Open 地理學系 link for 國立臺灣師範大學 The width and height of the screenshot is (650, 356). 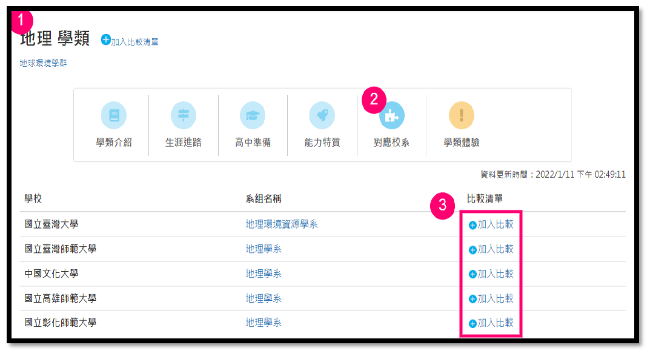264,249
